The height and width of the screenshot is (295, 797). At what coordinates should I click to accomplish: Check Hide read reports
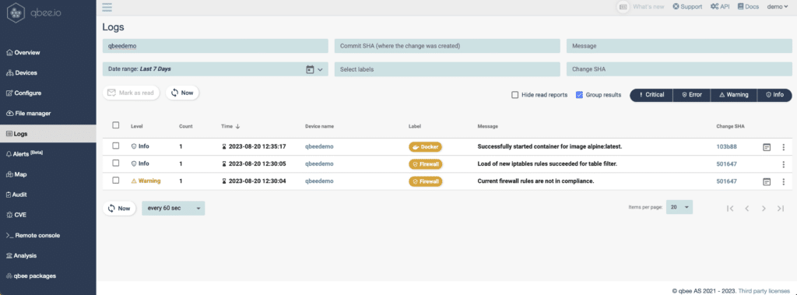click(x=515, y=95)
